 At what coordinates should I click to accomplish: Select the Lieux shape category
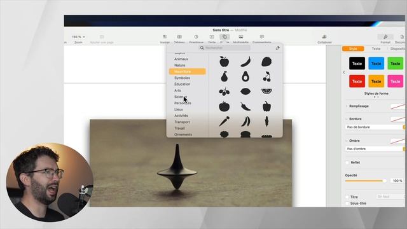179,109
